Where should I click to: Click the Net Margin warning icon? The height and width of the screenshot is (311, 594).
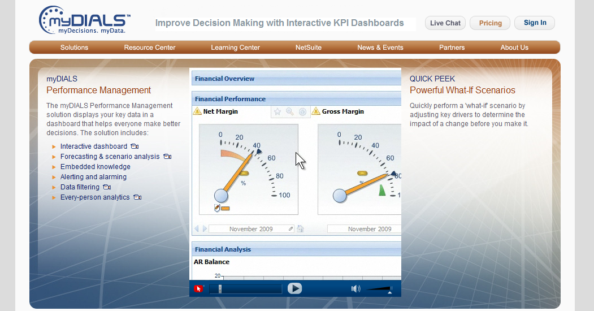(x=197, y=111)
